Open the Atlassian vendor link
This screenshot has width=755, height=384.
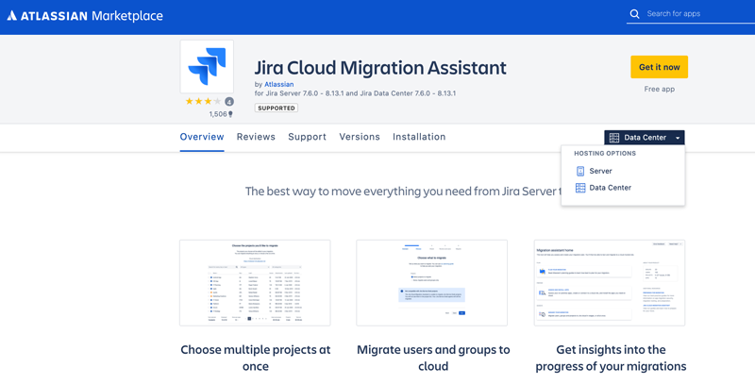point(278,84)
